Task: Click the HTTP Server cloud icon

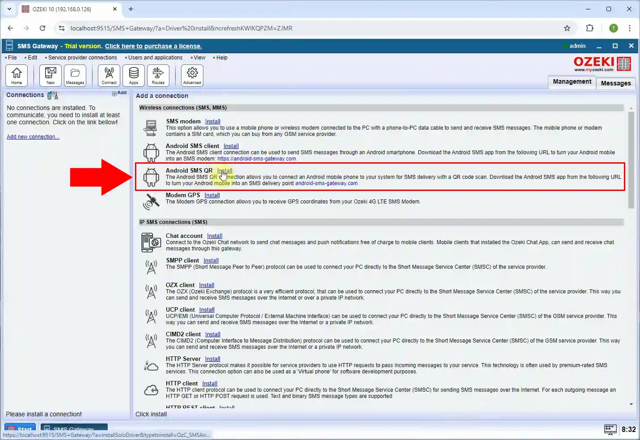Action: coord(151,366)
